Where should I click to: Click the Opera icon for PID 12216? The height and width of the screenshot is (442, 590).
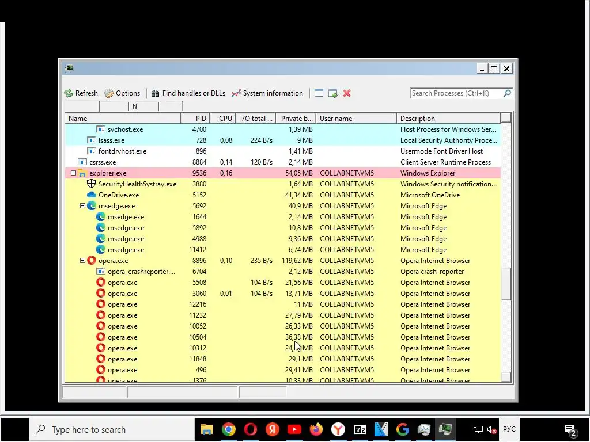click(x=100, y=304)
